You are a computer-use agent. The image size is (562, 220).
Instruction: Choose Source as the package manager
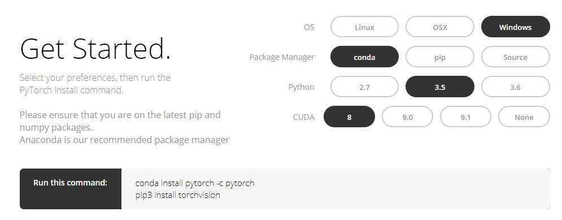point(516,57)
